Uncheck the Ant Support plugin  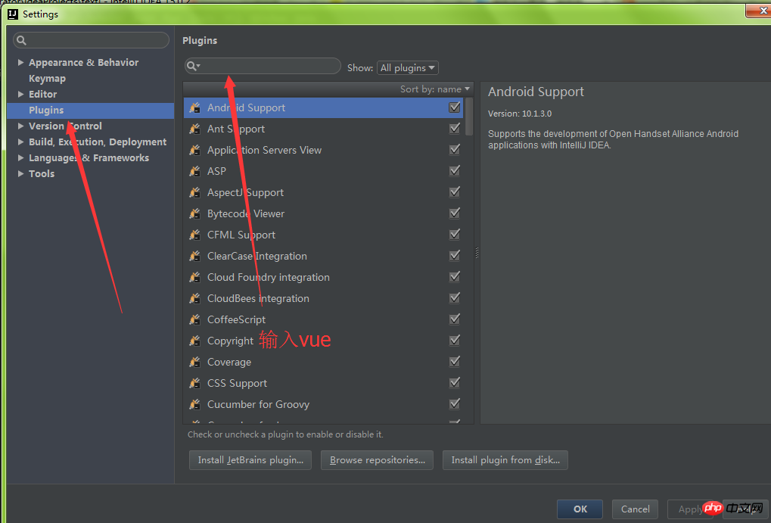pyautogui.click(x=455, y=129)
